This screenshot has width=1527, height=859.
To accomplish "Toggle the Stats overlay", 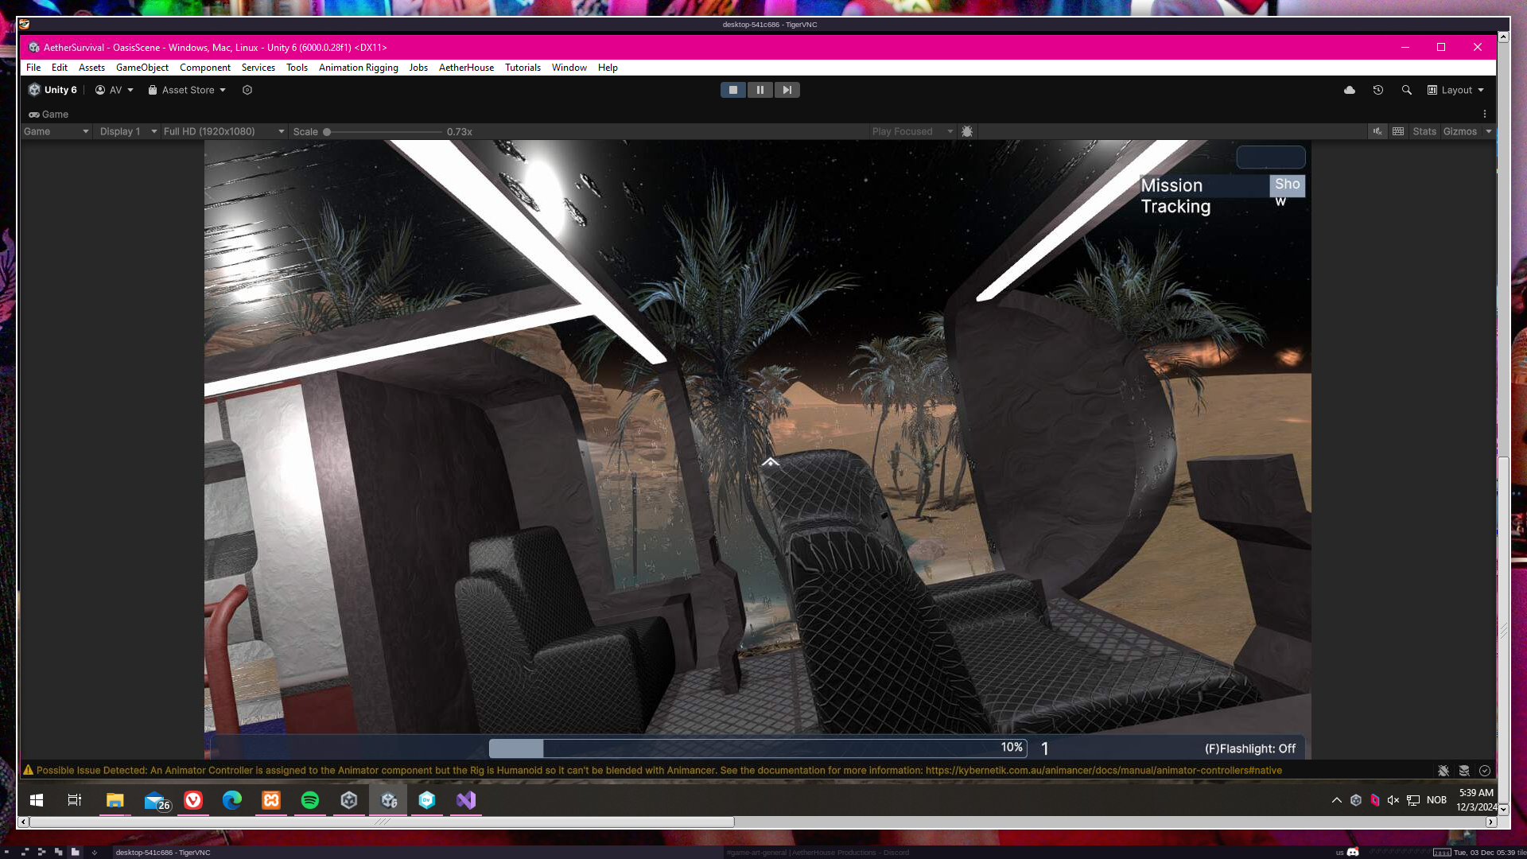I will coord(1424,131).
